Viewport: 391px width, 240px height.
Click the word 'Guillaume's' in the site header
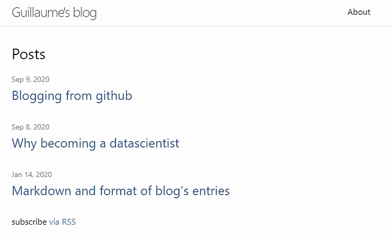(x=41, y=12)
